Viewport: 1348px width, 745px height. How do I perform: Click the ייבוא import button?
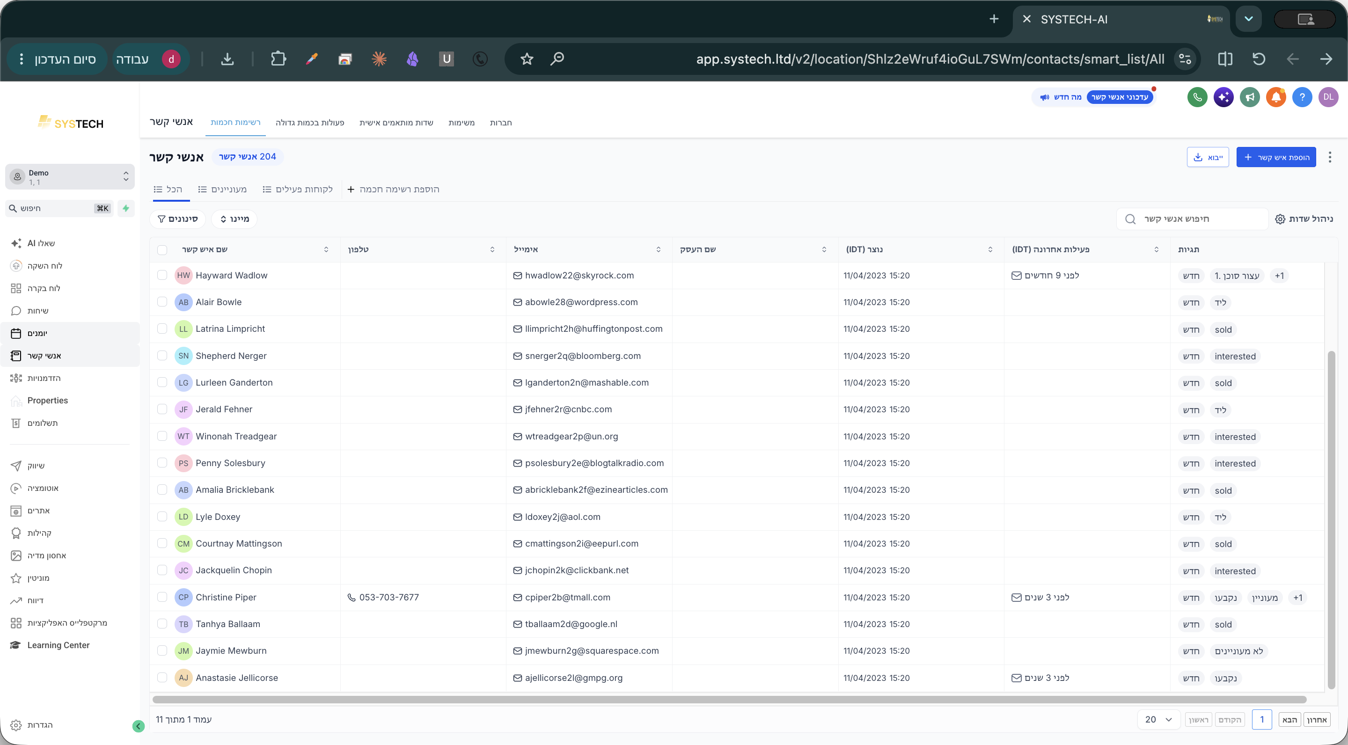(x=1208, y=158)
